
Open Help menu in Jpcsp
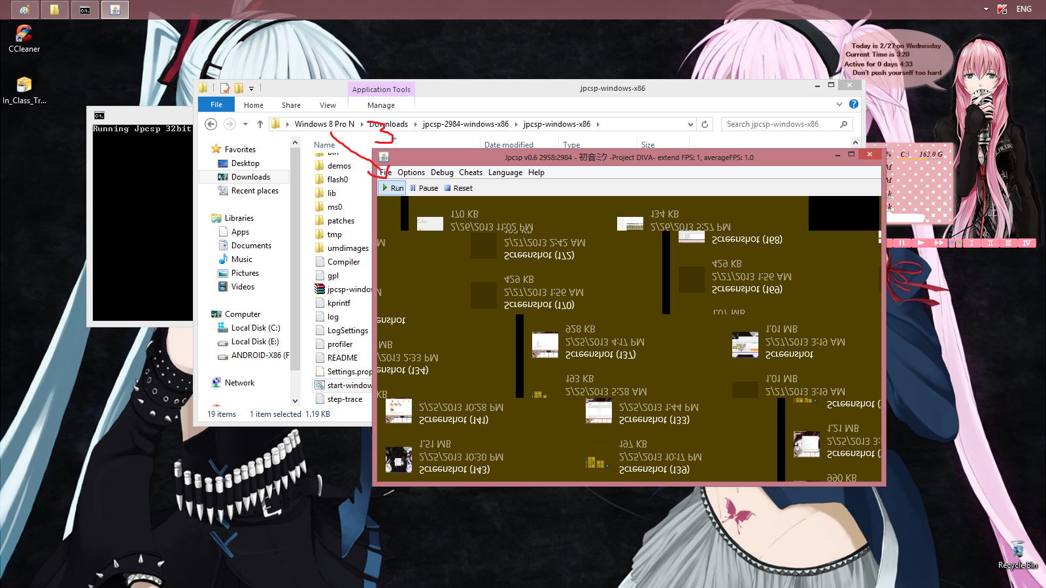(536, 172)
